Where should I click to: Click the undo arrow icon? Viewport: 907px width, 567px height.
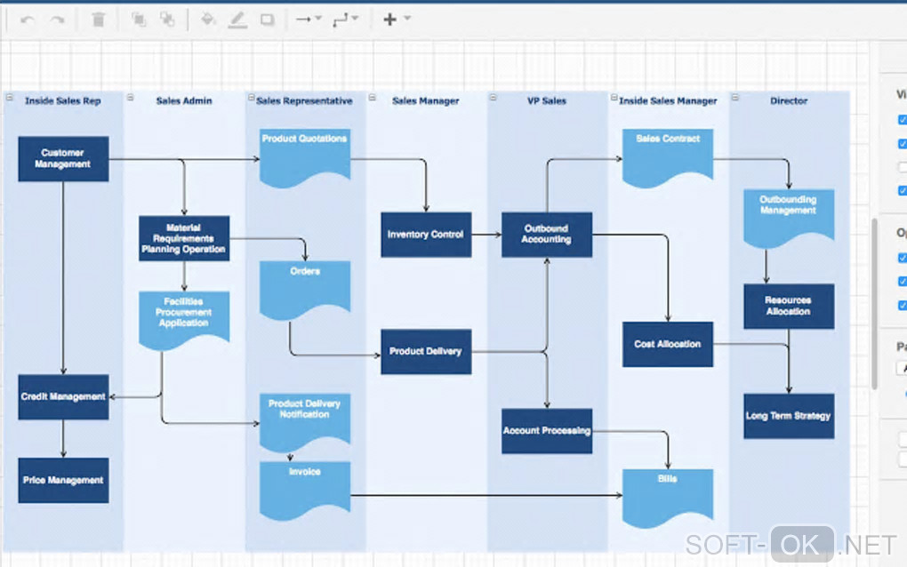28,20
